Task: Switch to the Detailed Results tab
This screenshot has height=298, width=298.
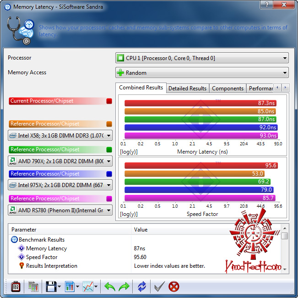Action: click(x=187, y=88)
